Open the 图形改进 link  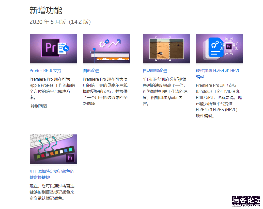(91, 71)
